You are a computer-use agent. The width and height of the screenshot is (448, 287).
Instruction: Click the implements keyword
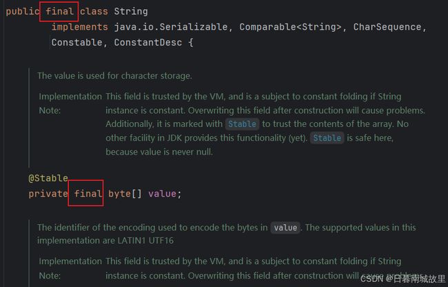coord(79,27)
